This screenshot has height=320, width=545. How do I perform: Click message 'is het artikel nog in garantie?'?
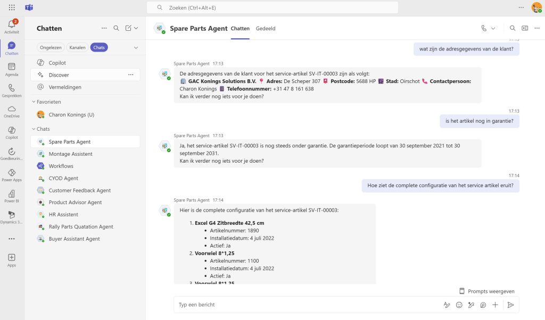[480, 121]
